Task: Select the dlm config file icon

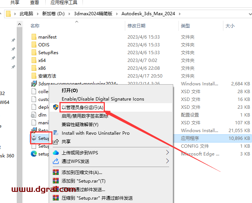Action: (x=33, y=115)
